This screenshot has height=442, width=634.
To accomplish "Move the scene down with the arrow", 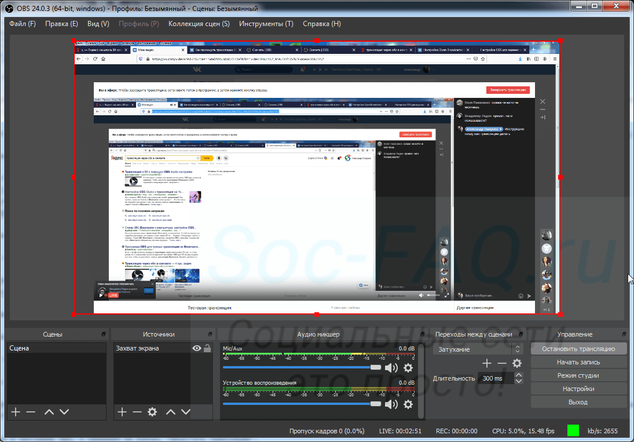I will tap(64, 412).
